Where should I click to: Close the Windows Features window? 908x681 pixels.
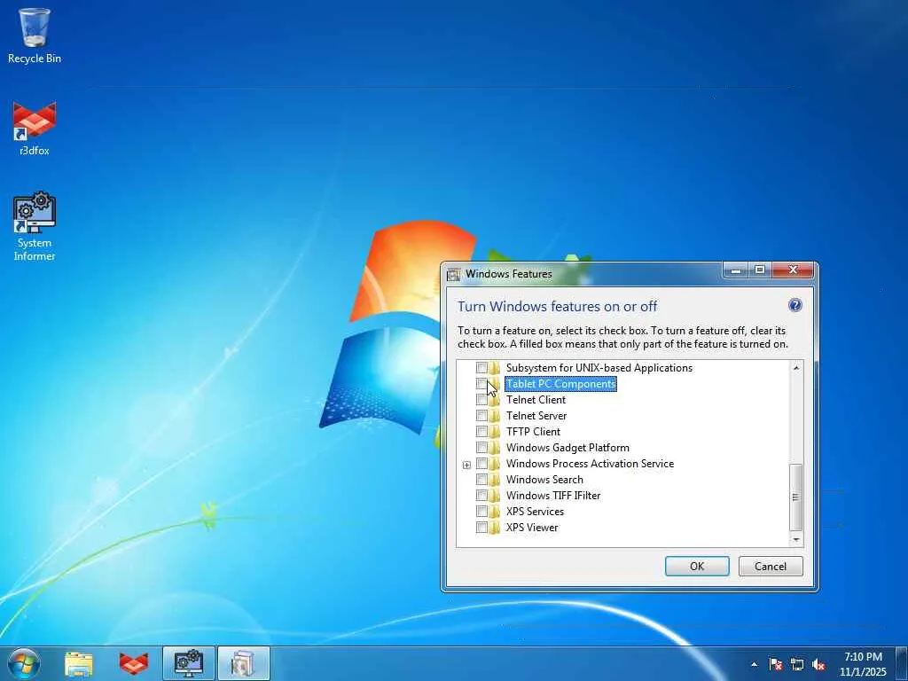793,270
